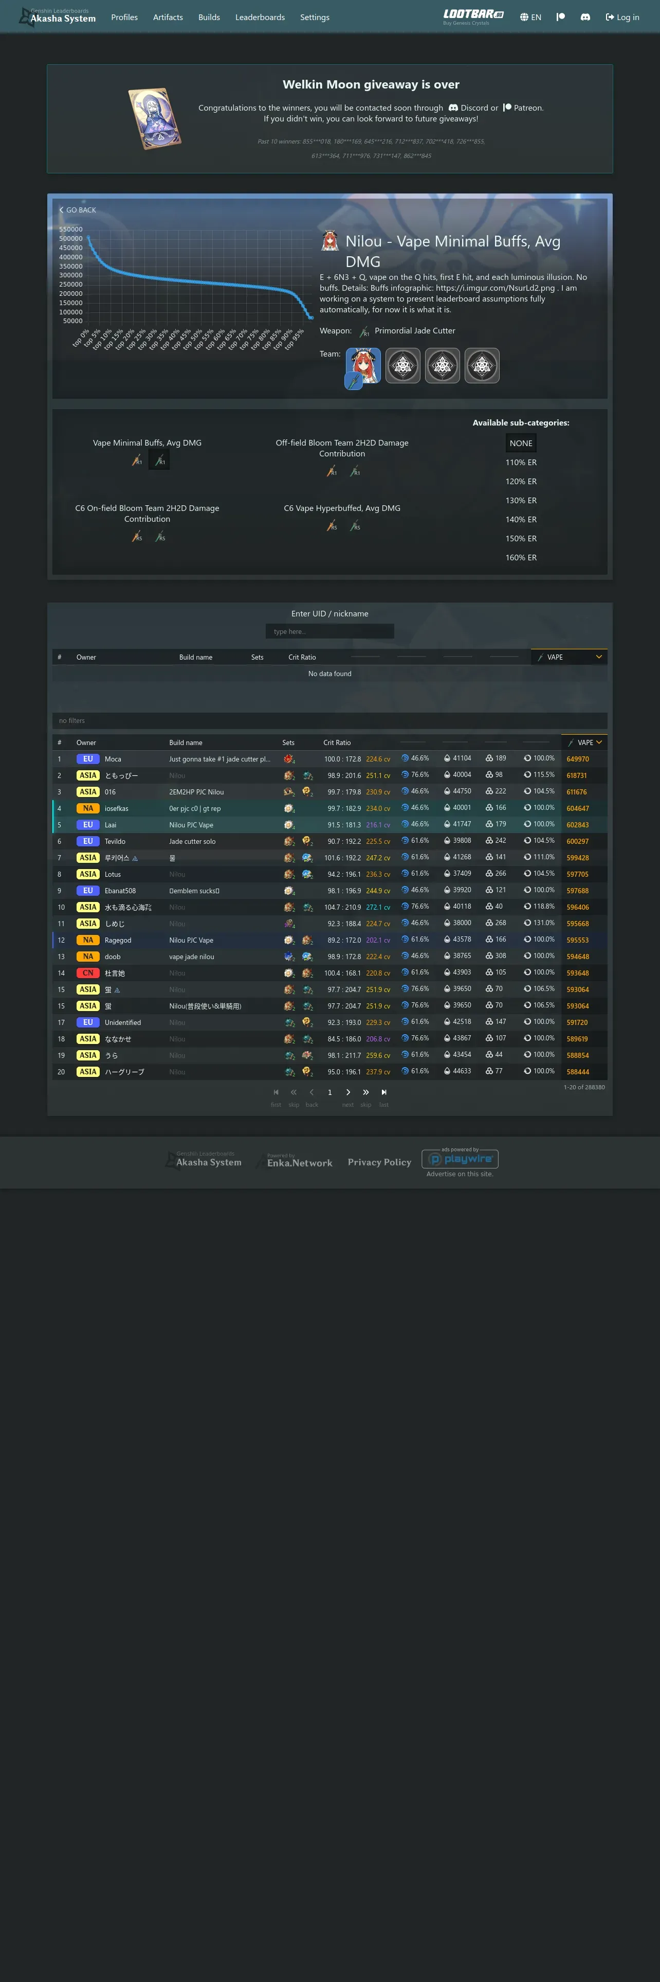660x1982 pixels.
Task: Select orange R1 weapon under Off-field Bloom Team
Action: coord(331,471)
